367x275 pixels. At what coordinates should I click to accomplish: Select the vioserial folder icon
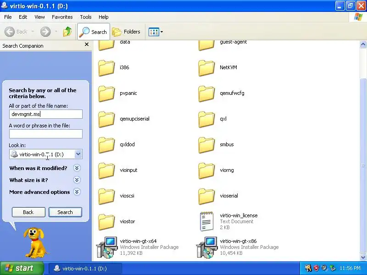[206, 197]
